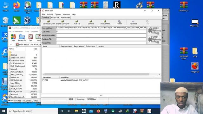
Task: Click the About button in the background window
Action: 165,16
